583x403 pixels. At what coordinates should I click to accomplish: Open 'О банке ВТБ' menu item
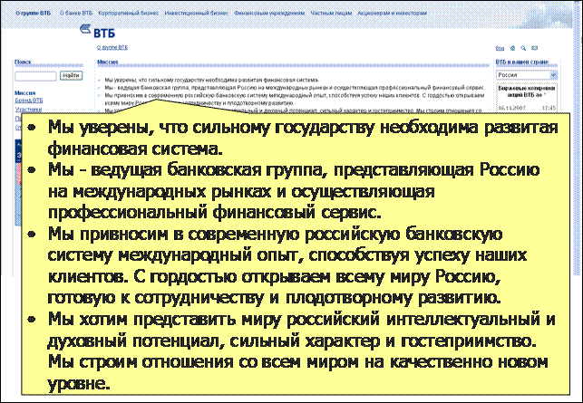point(76,13)
